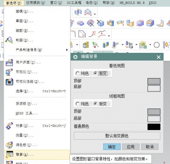Click the 取消 button
Screen dimensions: 170x164
click(x=150, y=147)
